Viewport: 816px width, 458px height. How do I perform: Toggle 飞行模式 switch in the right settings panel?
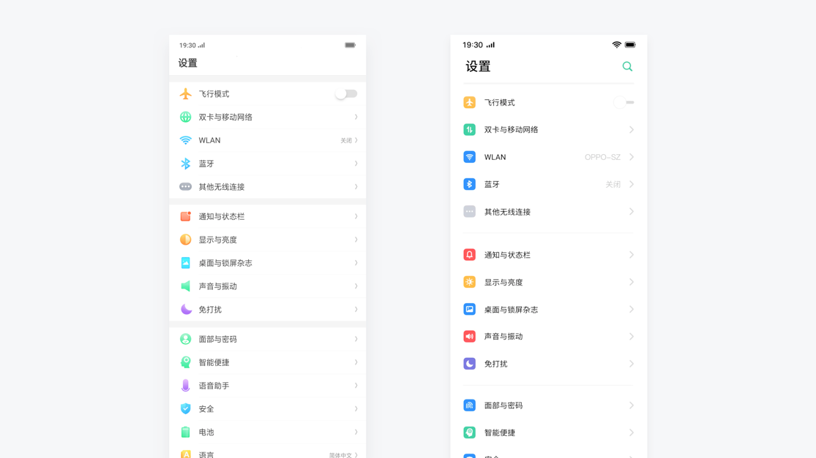[624, 103]
